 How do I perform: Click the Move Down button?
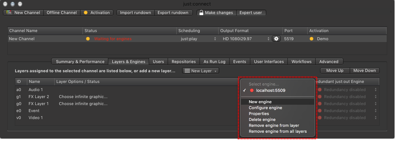[x=365, y=70]
